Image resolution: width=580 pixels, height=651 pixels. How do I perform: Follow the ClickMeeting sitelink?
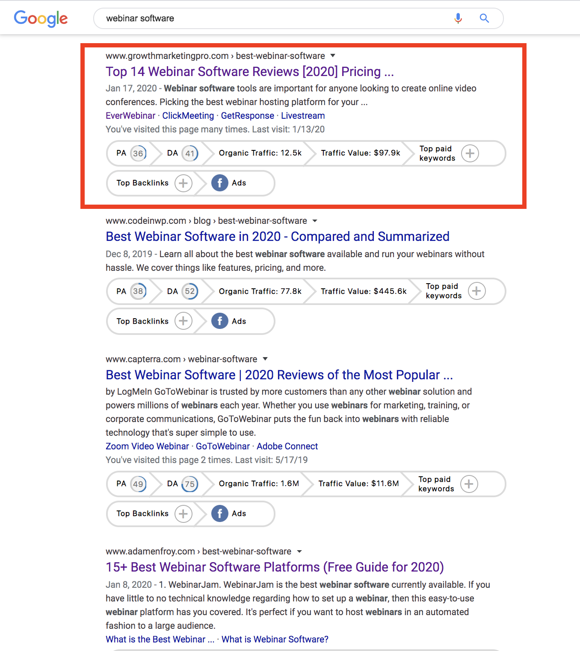pyautogui.click(x=188, y=116)
